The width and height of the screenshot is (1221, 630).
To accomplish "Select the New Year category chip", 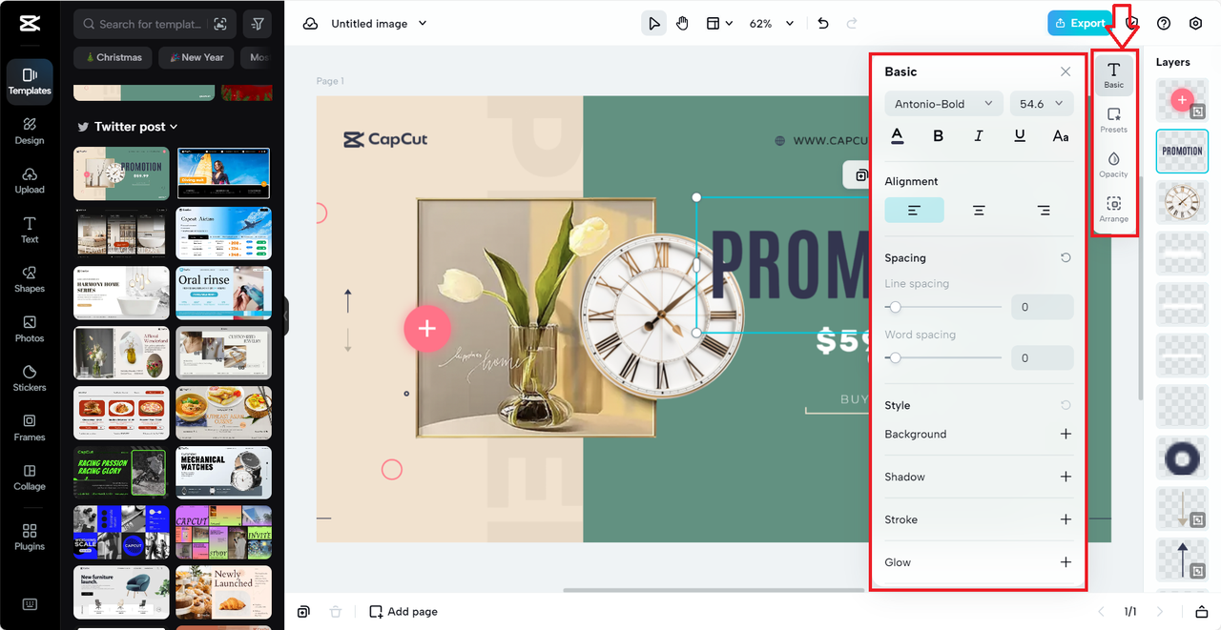I will (x=196, y=57).
